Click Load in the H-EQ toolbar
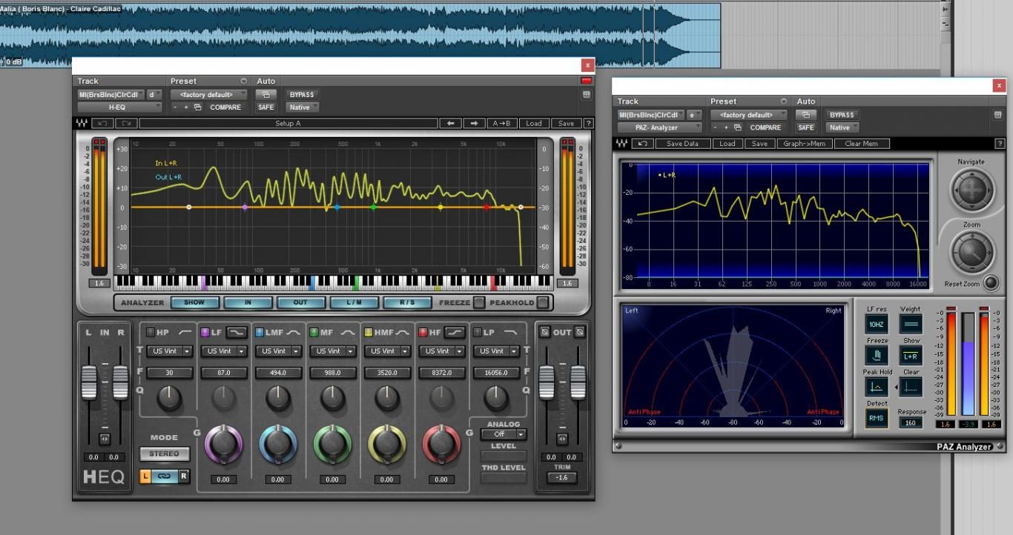The height and width of the screenshot is (535, 1013). coord(534,124)
